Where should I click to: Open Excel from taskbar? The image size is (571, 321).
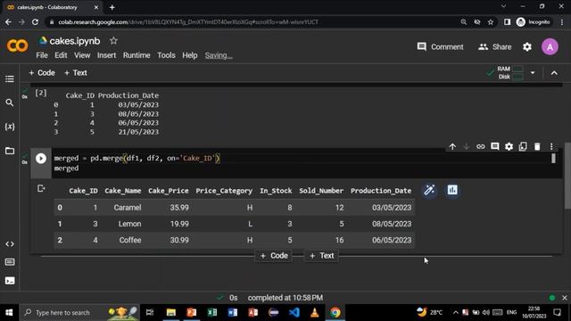212,312
